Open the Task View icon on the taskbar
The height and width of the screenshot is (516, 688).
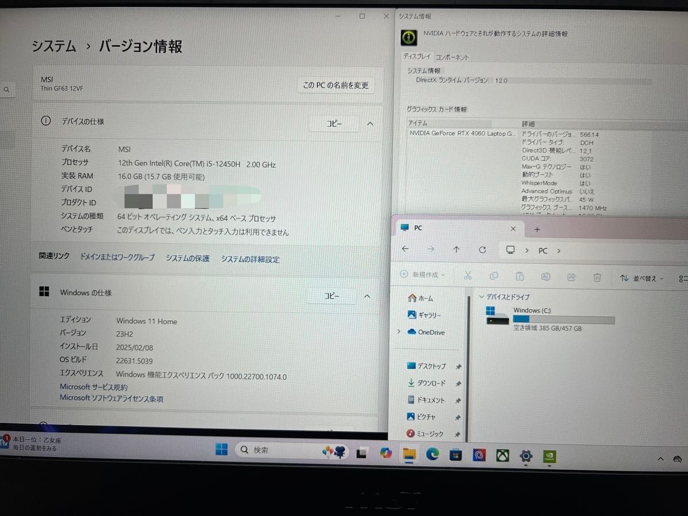[362, 454]
